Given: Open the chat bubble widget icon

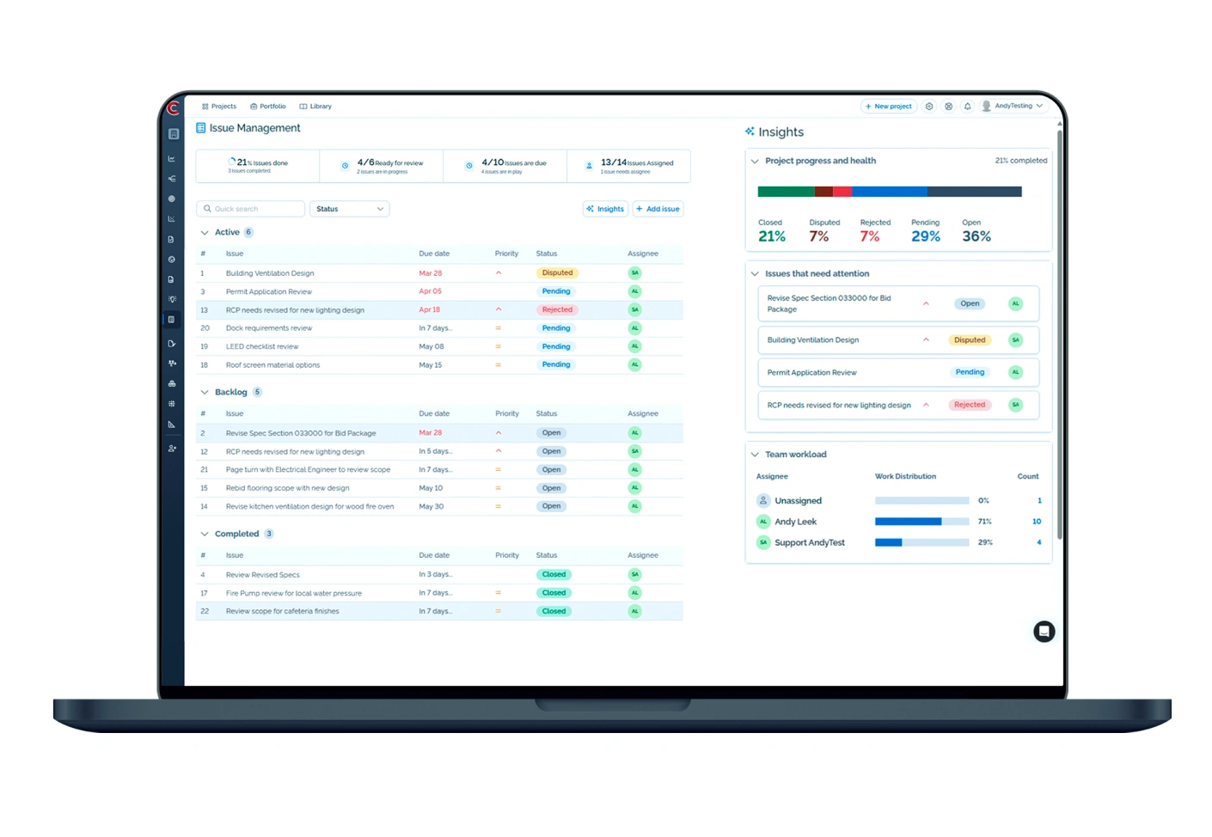Looking at the screenshot, I should (x=1044, y=632).
